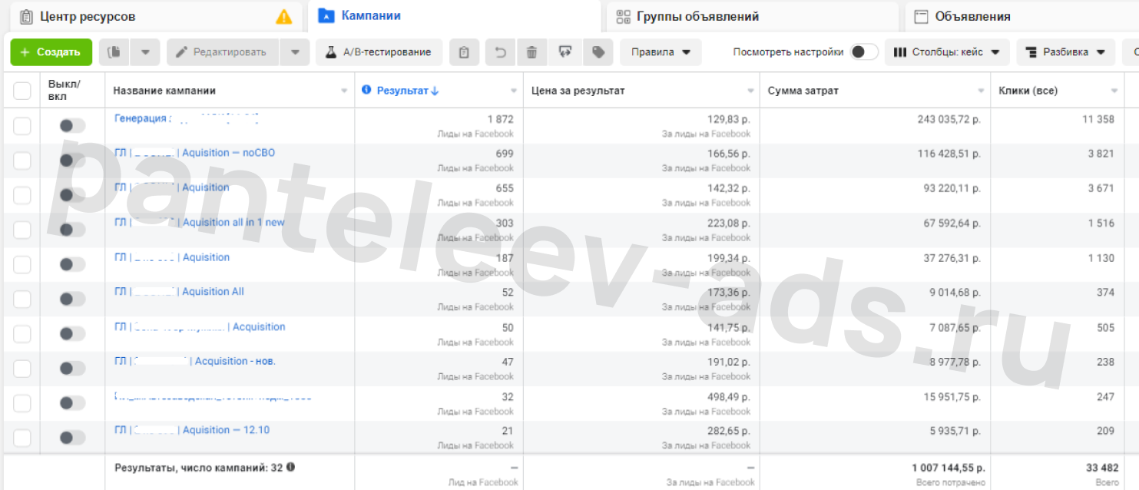This screenshot has width=1139, height=490.
Task: Tick the checkbox for the noCBO campaign row
Action: point(22,160)
